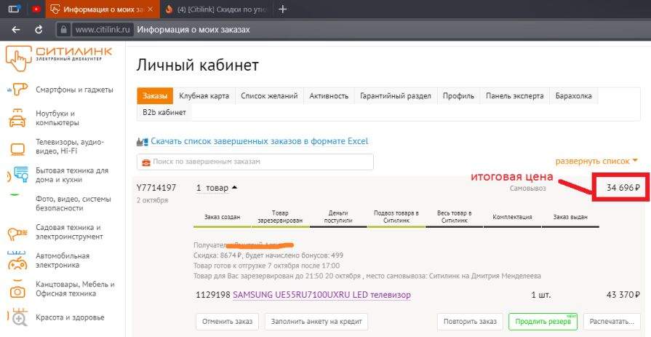Collapse the '1 товар' order details

[216, 189]
